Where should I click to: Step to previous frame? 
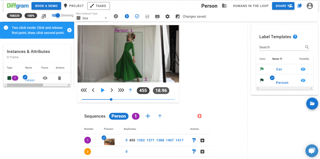coord(93,90)
